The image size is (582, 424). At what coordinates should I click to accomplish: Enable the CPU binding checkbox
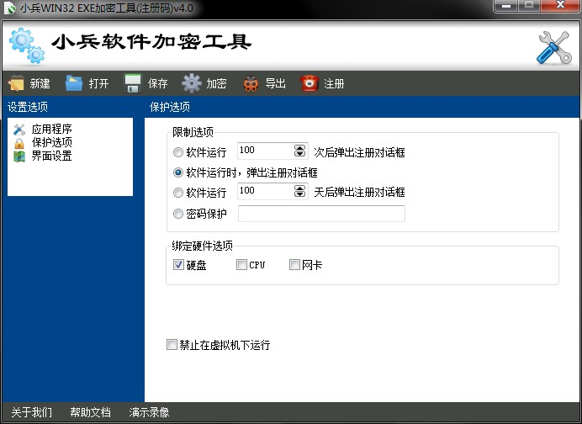(x=241, y=265)
